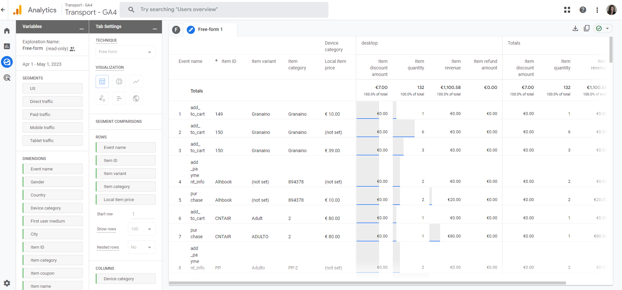Open Admin settings gear icon

[7, 283]
